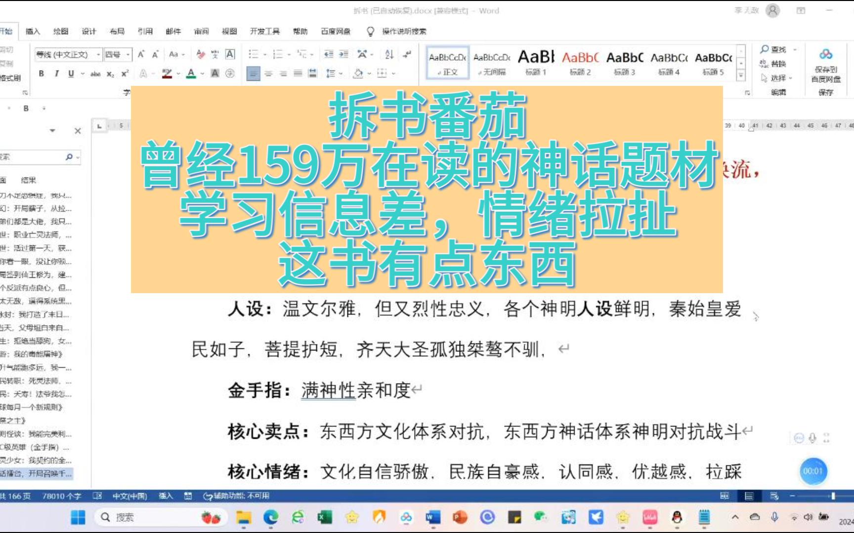Open the Insert tab (插入)

pyautogui.click(x=33, y=31)
